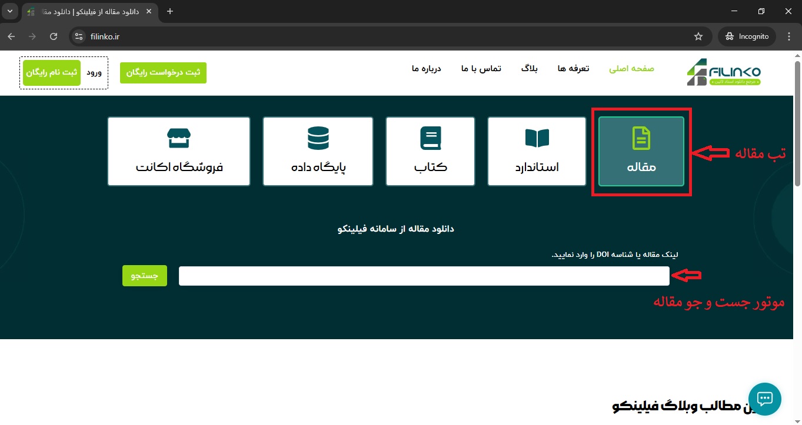Click the Incognito indicator
Image resolution: width=802 pixels, height=425 pixels.
click(747, 36)
